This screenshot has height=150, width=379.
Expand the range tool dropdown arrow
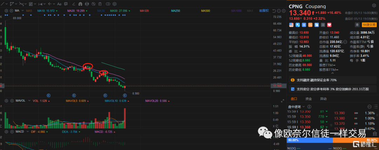pyautogui.click(x=35, y=4)
